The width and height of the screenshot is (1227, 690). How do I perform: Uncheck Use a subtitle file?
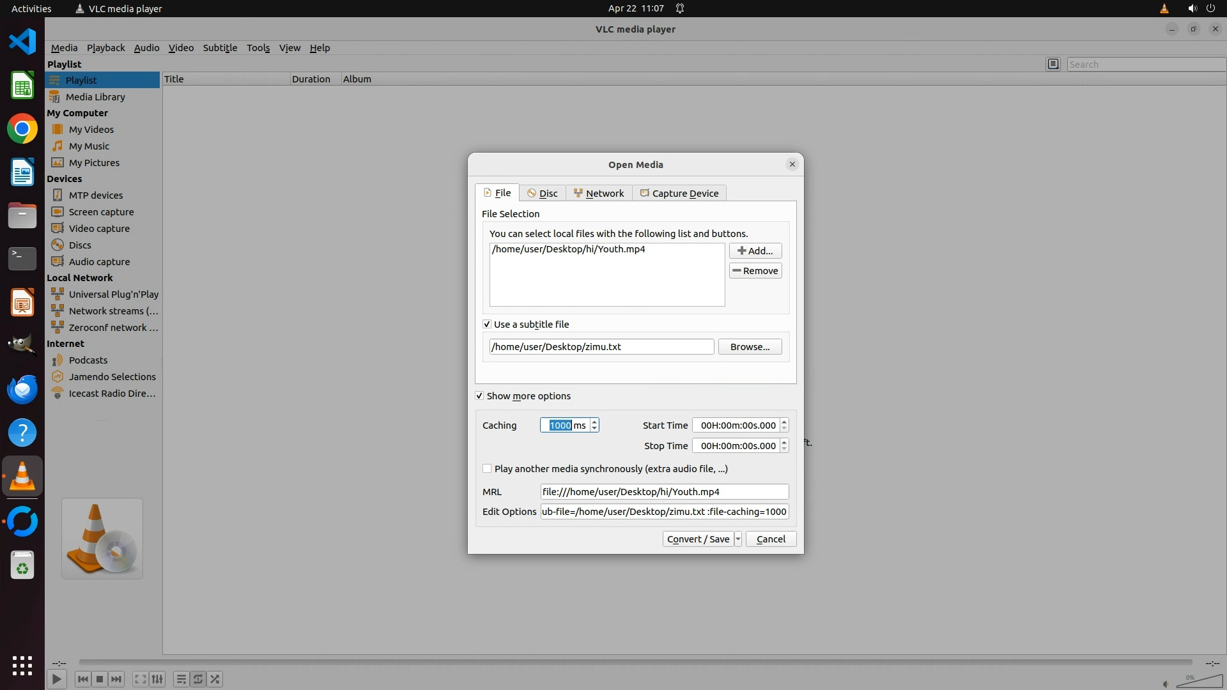click(x=487, y=324)
